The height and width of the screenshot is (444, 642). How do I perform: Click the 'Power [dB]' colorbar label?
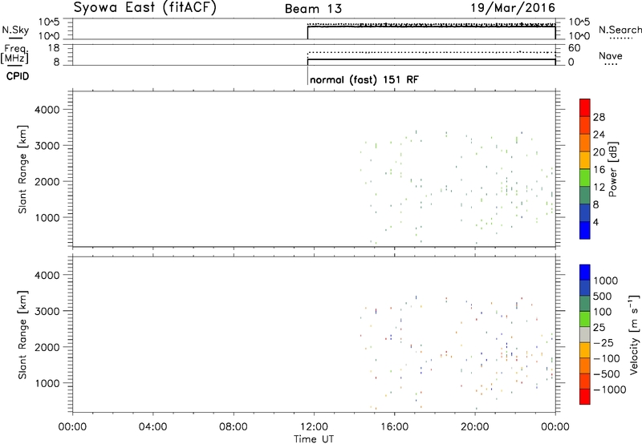pos(612,169)
